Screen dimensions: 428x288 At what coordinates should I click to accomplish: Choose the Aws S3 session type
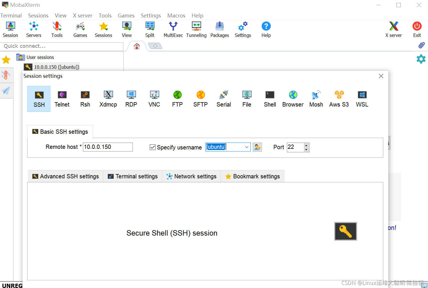339,99
